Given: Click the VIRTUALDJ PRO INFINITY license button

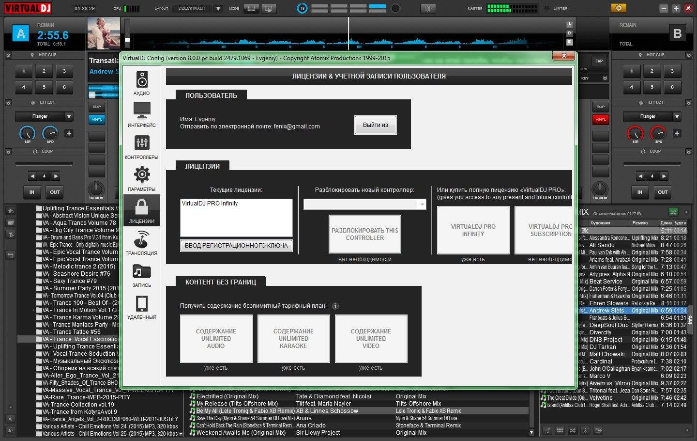Looking at the screenshot, I should coord(473,230).
